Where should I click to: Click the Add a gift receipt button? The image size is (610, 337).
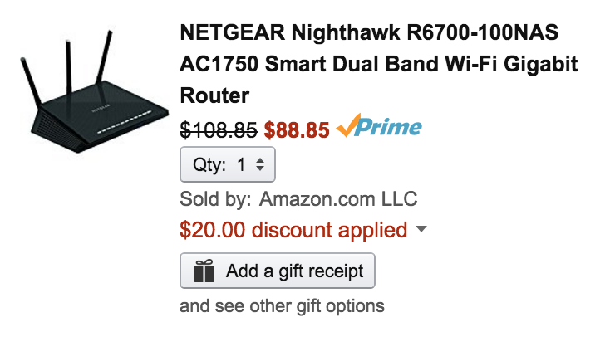click(278, 271)
